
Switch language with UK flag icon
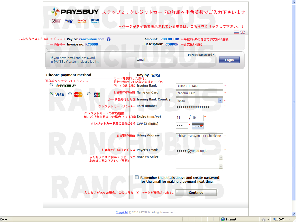pos(242,32)
